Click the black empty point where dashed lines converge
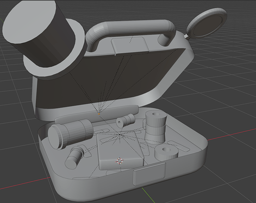Viewport: 256px width, 203px height. coord(120,135)
